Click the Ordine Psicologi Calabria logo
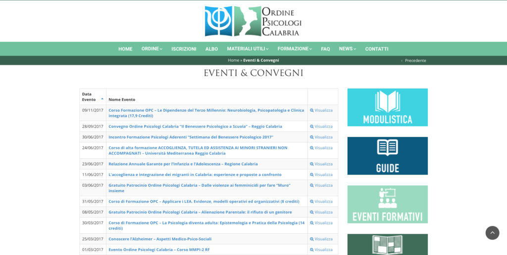Image resolution: width=507 pixels, height=255 pixels. pyautogui.click(x=253, y=21)
